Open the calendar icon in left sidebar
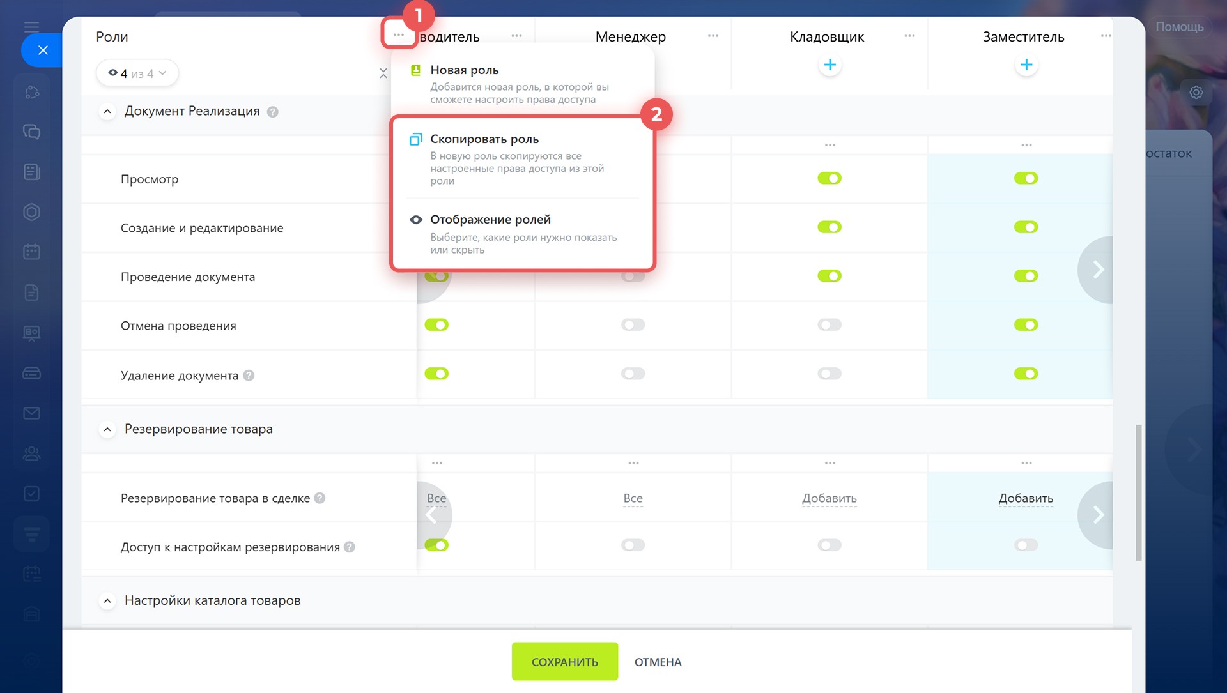The width and height of the screenshot is (1227, 693). 31,252
